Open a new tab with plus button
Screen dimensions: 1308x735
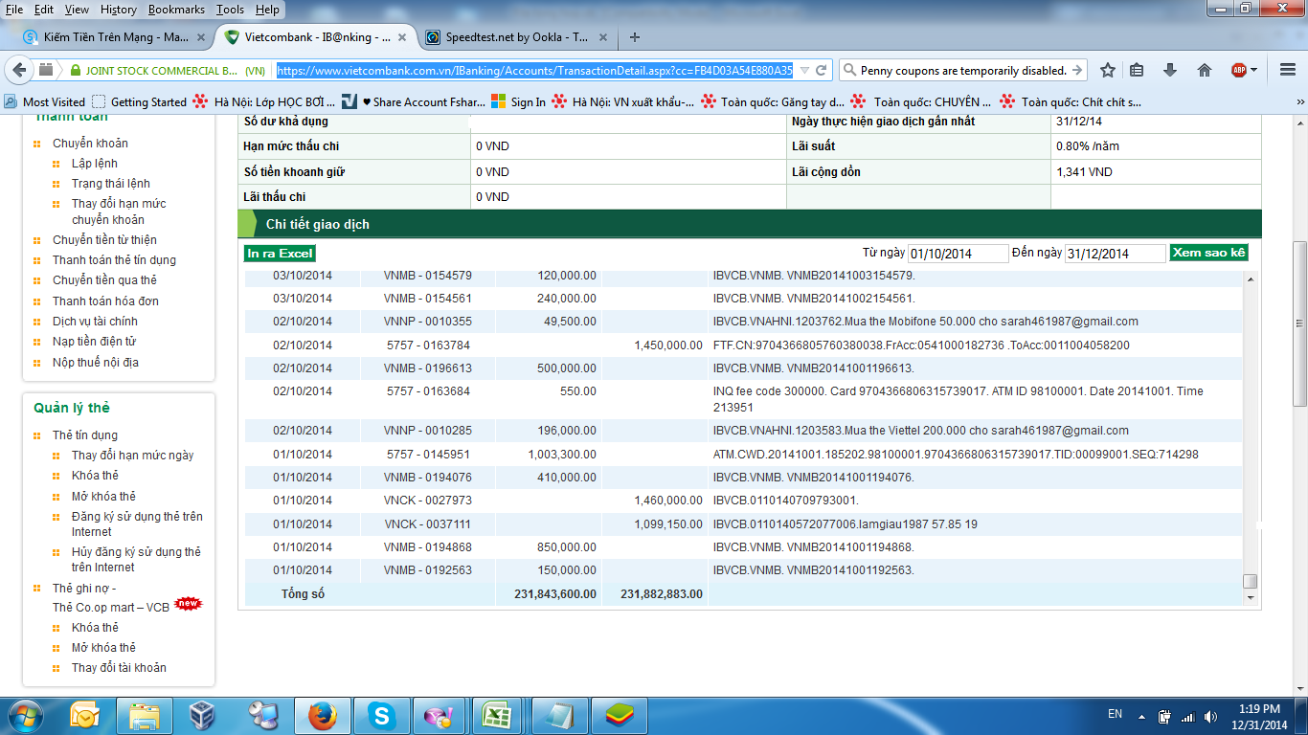pos(635,37)
